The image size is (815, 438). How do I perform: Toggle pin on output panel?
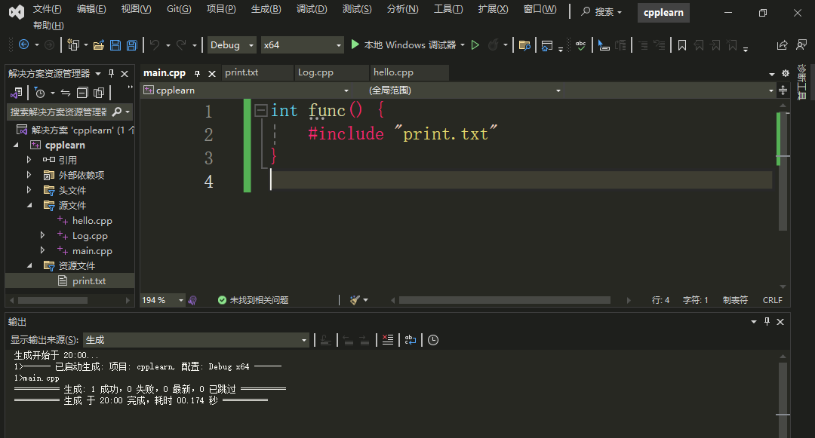[767, 322]
